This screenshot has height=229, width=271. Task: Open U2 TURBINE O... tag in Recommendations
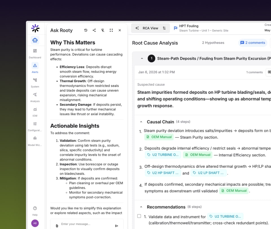coord(225,217)
